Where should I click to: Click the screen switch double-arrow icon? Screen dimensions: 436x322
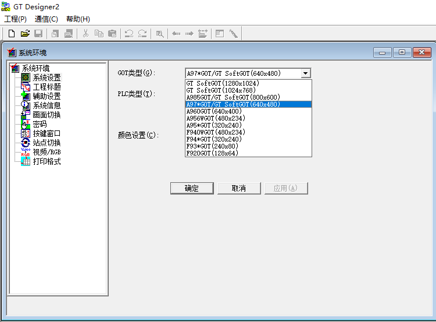coord(203,34)
